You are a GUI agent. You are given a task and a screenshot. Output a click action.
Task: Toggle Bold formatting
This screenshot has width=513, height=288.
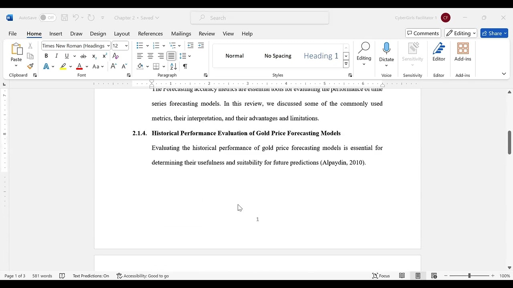(x=46, y=56)
